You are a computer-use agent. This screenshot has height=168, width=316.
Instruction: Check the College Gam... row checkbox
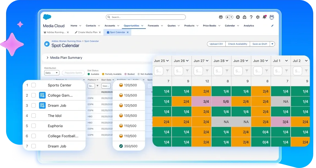(x=34, y=95)
